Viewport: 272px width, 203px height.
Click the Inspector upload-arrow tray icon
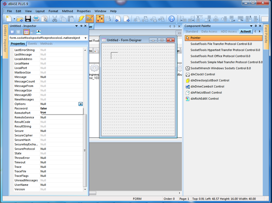(x=39, y=32)
